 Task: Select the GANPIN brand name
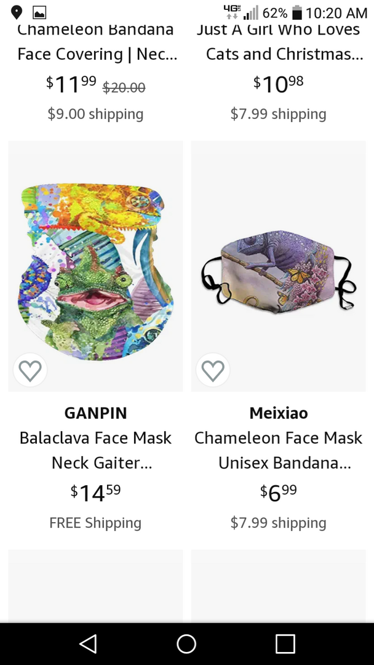pos(96,413)
